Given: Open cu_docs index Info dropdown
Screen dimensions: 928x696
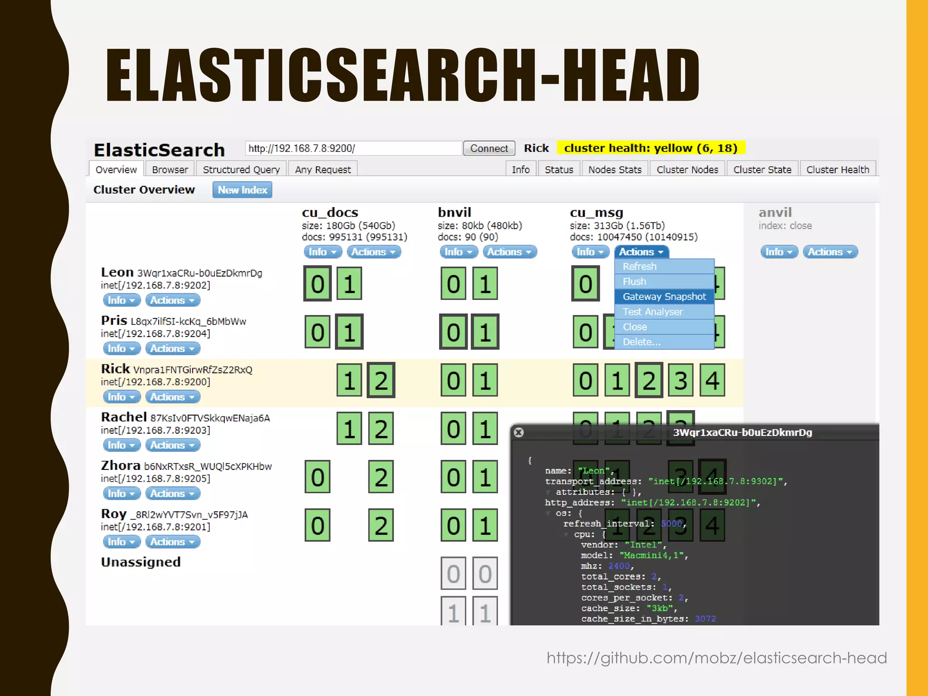Looking at the screenshot, I should pos(323,252).
